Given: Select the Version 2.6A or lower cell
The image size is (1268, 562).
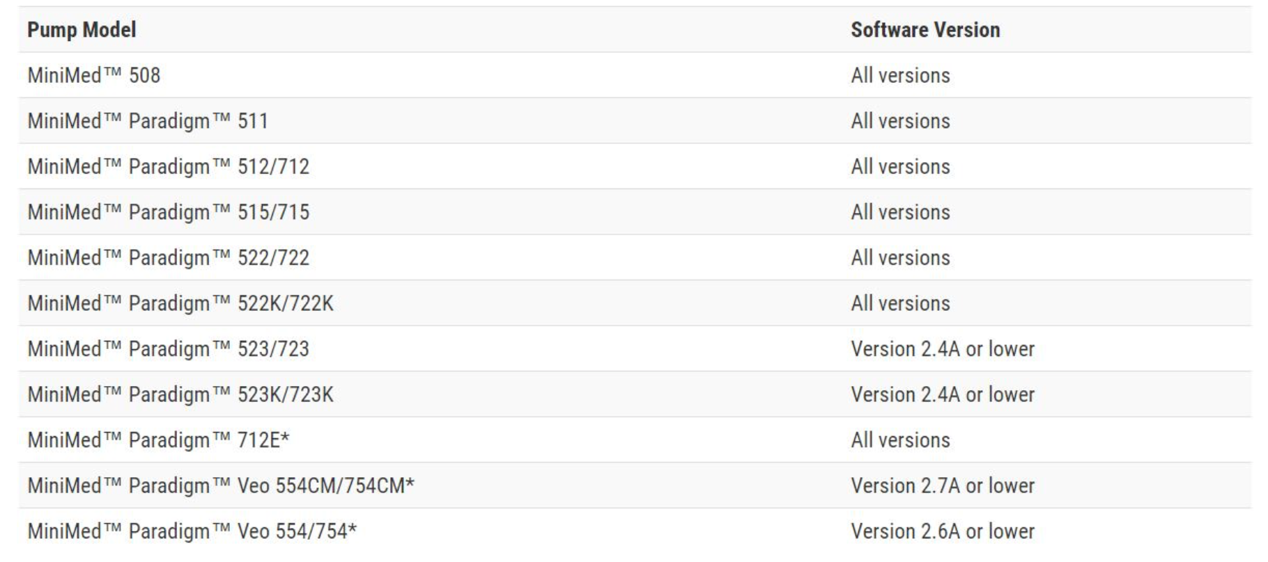Looking at the screenshot, I should tap(943, 531).
